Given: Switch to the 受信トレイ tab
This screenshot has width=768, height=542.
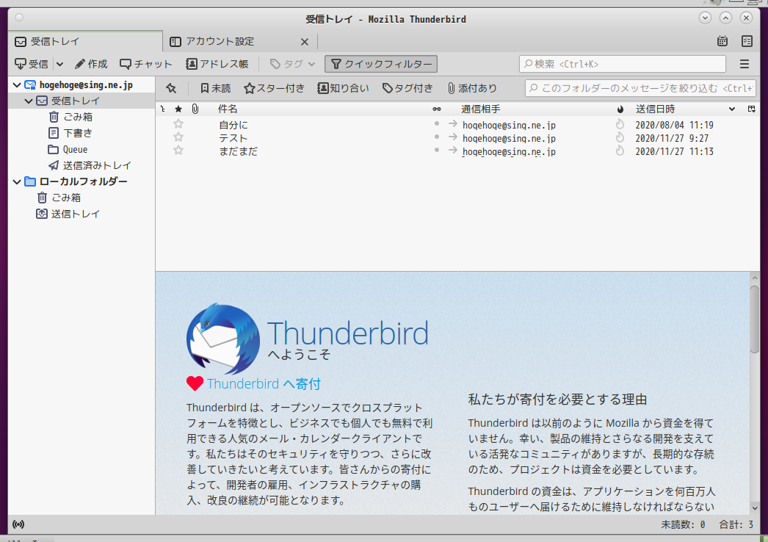Looking at the screenshot, I should [85, 41].
